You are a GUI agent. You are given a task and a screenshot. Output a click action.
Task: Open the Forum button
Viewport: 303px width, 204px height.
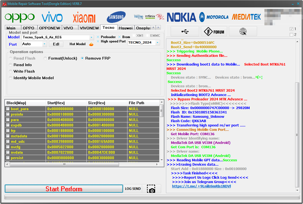(x=214, y=31)
